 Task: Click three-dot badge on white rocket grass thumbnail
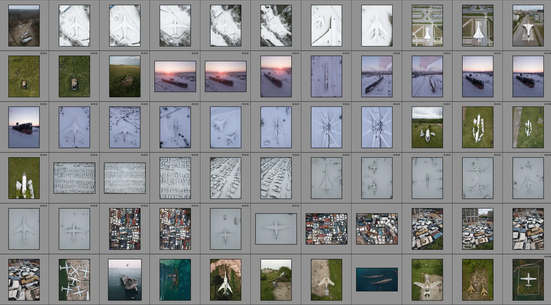[x=44, y=155]
